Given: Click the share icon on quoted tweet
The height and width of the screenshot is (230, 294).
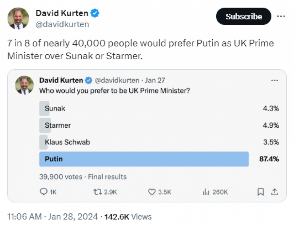Looking at the screenshot, I should click(x=275, y=192).
